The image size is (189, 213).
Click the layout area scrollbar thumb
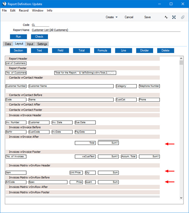point(181,63)
